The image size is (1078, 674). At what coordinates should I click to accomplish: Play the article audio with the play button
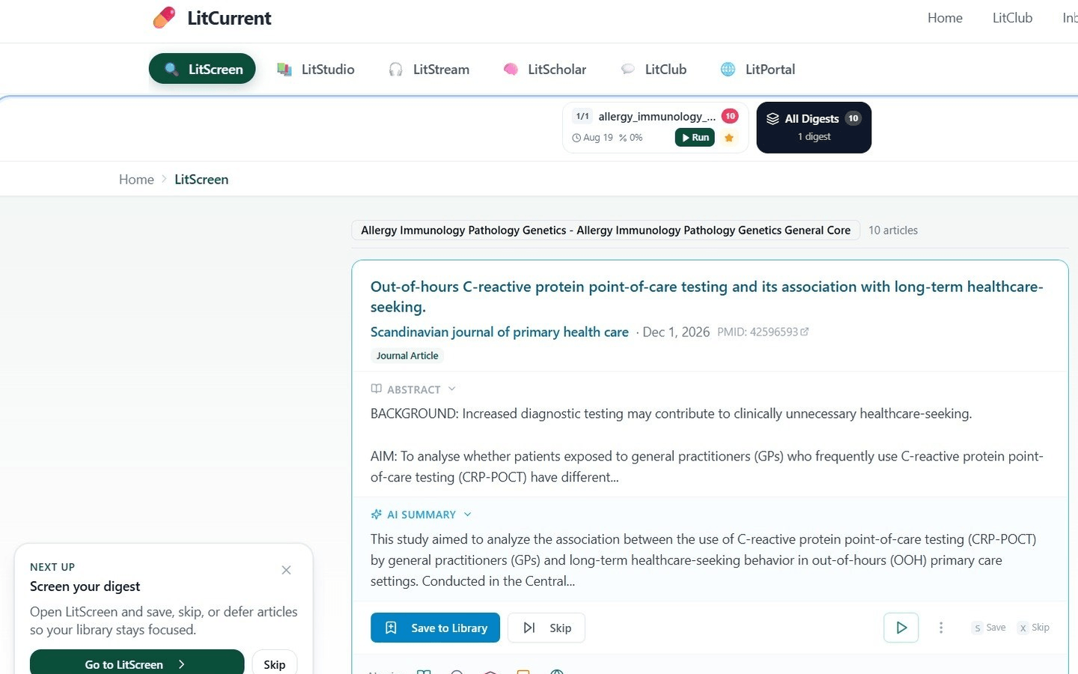901,628
